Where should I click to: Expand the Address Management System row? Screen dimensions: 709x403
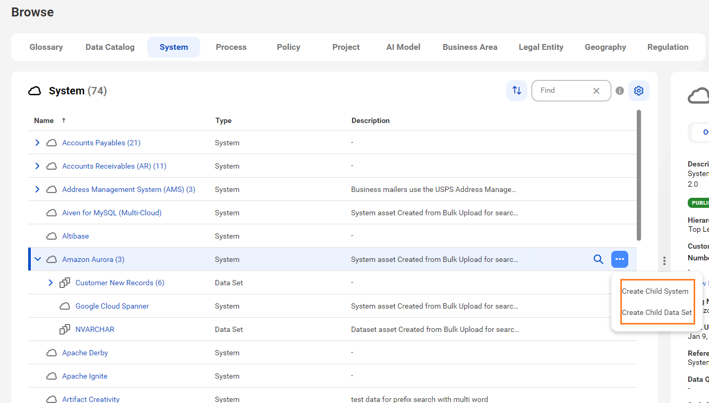point(37,189)
